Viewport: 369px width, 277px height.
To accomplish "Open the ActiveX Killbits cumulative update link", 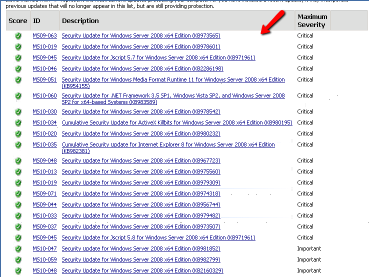I will click(x=177, y=122).
